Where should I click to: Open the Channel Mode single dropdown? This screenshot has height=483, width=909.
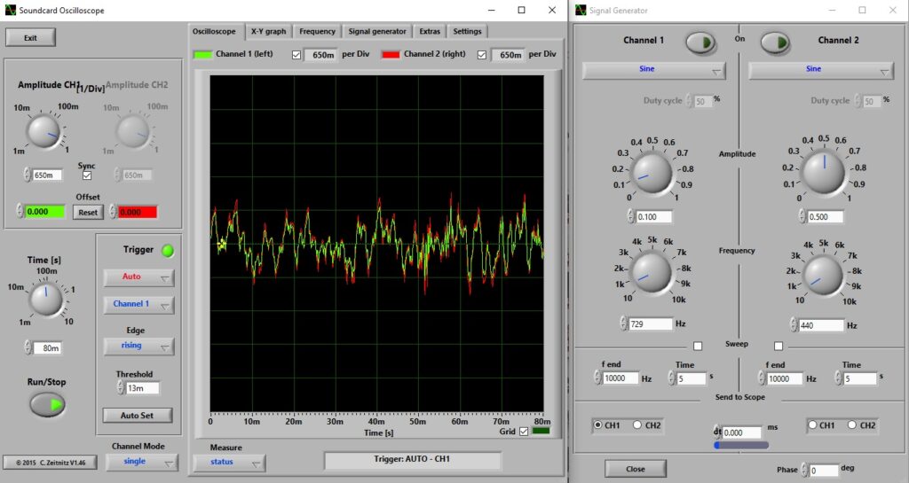[142, 462]
